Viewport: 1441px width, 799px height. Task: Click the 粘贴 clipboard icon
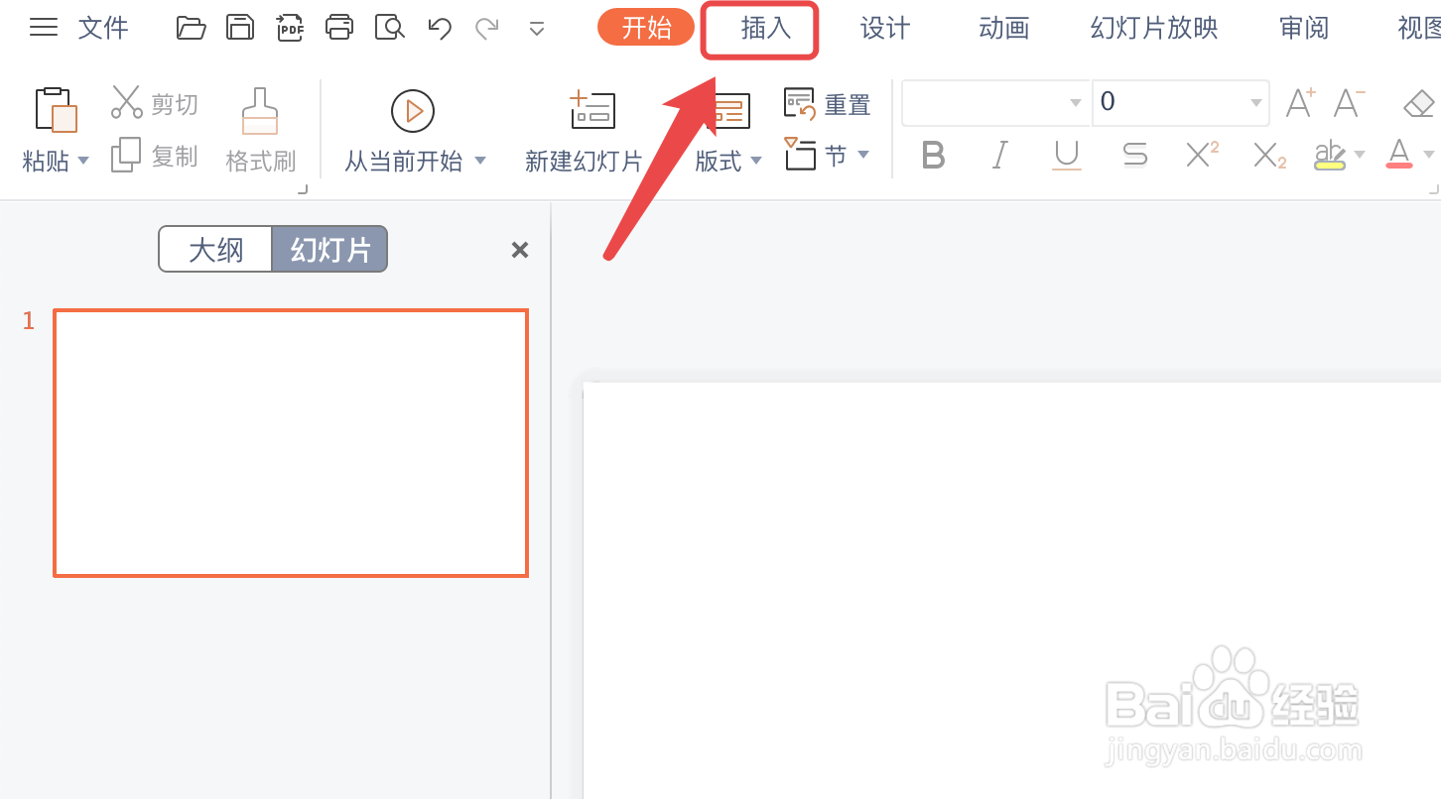click(56, 109)
